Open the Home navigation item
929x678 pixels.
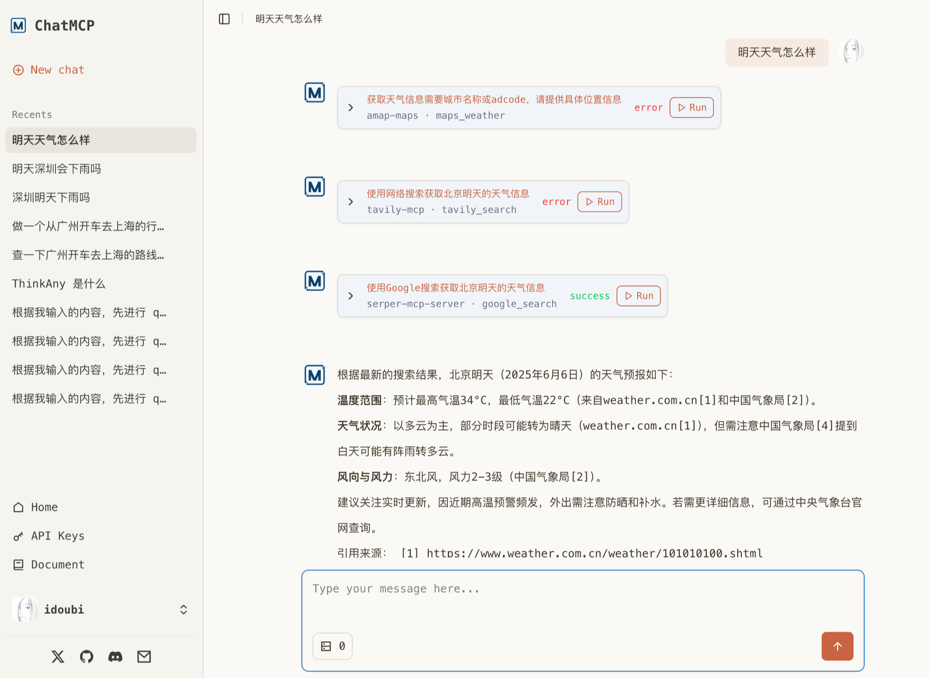pyautogui.click(x=35, y=507)
